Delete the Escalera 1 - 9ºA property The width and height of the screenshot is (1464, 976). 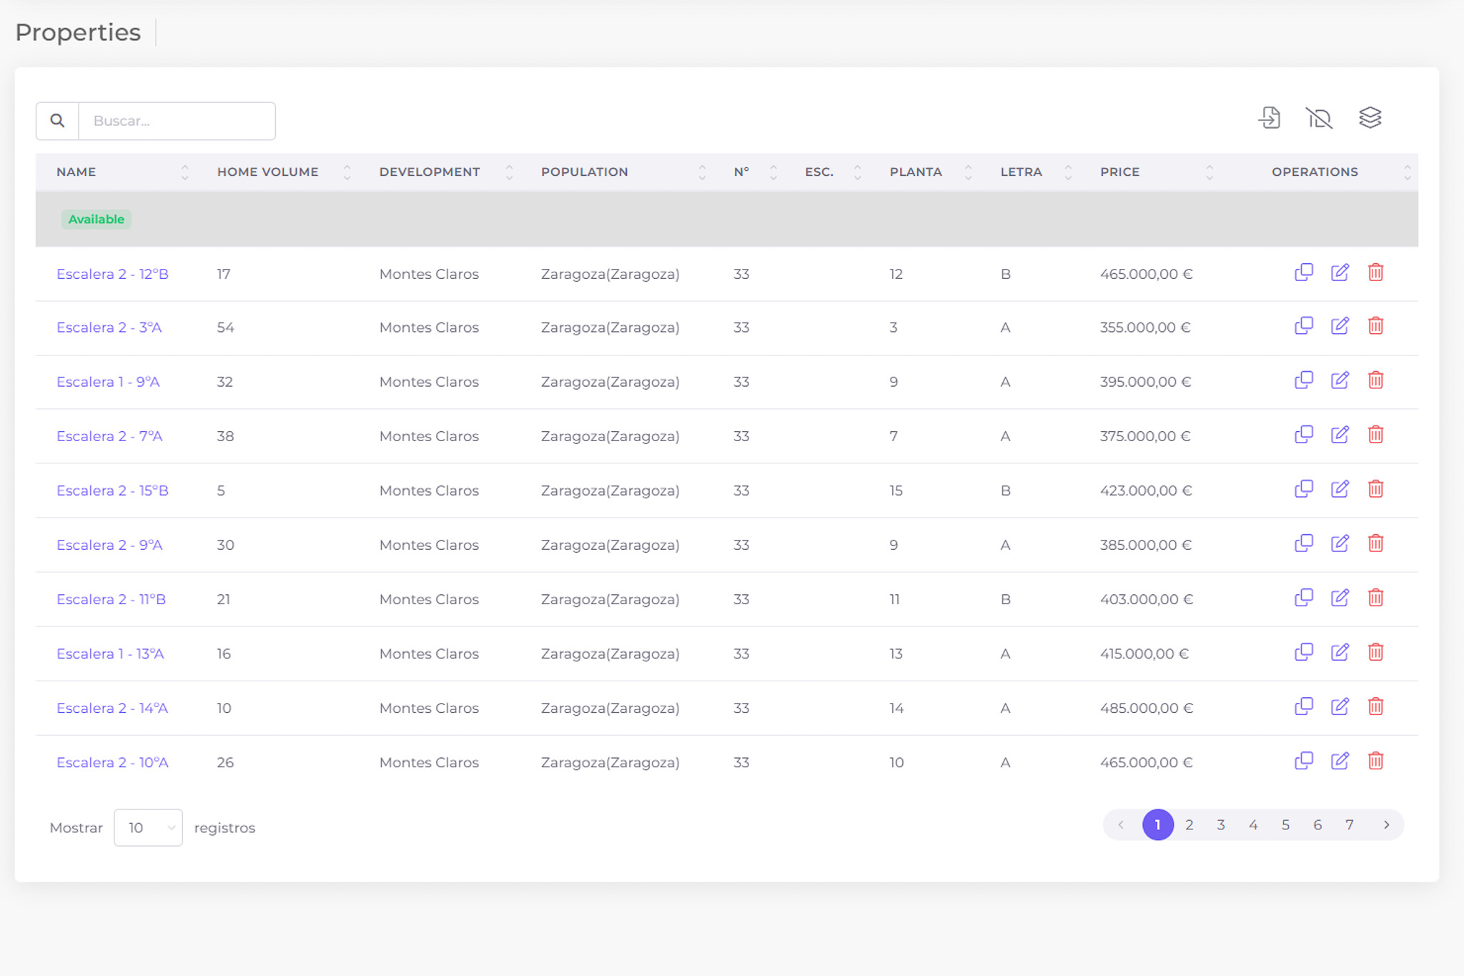tap(1375, 380)
